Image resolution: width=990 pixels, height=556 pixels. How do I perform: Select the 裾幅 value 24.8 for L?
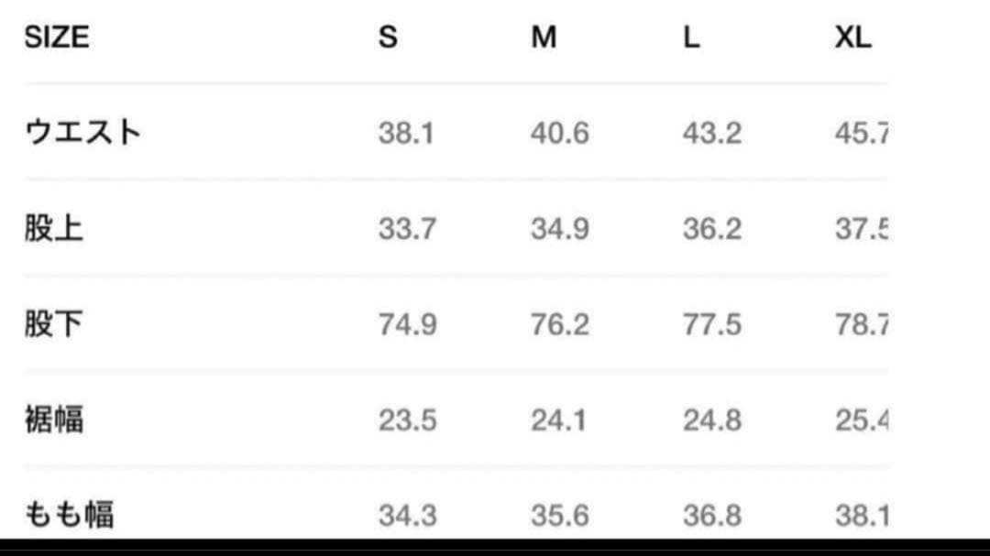pos(711,421)
